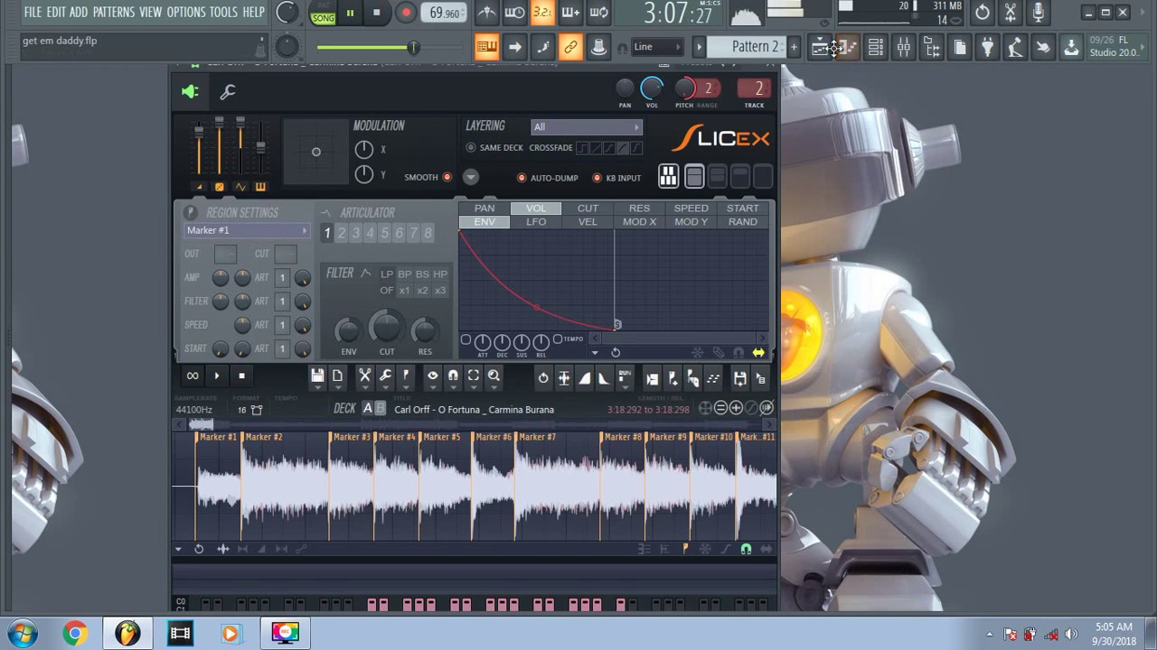Open the Layering All dropdown
Screen dimensions: 1157x650
point(586,126)
